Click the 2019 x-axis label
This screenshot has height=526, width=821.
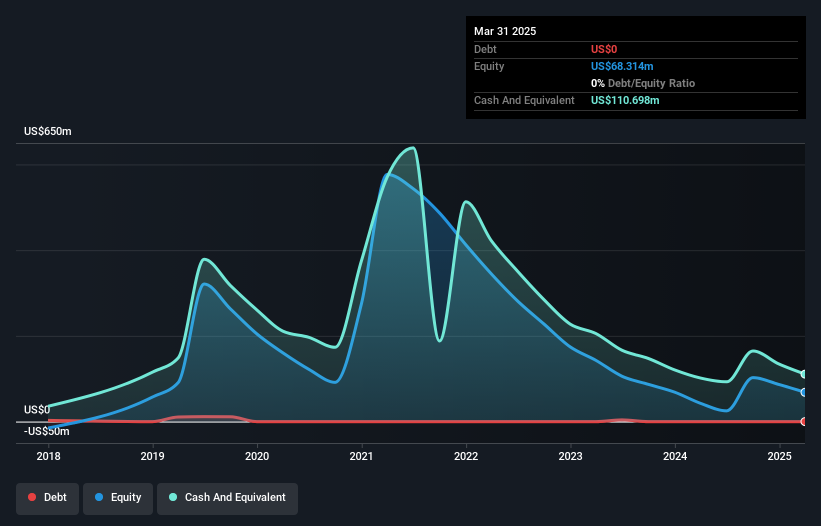(x=152, y=456)
